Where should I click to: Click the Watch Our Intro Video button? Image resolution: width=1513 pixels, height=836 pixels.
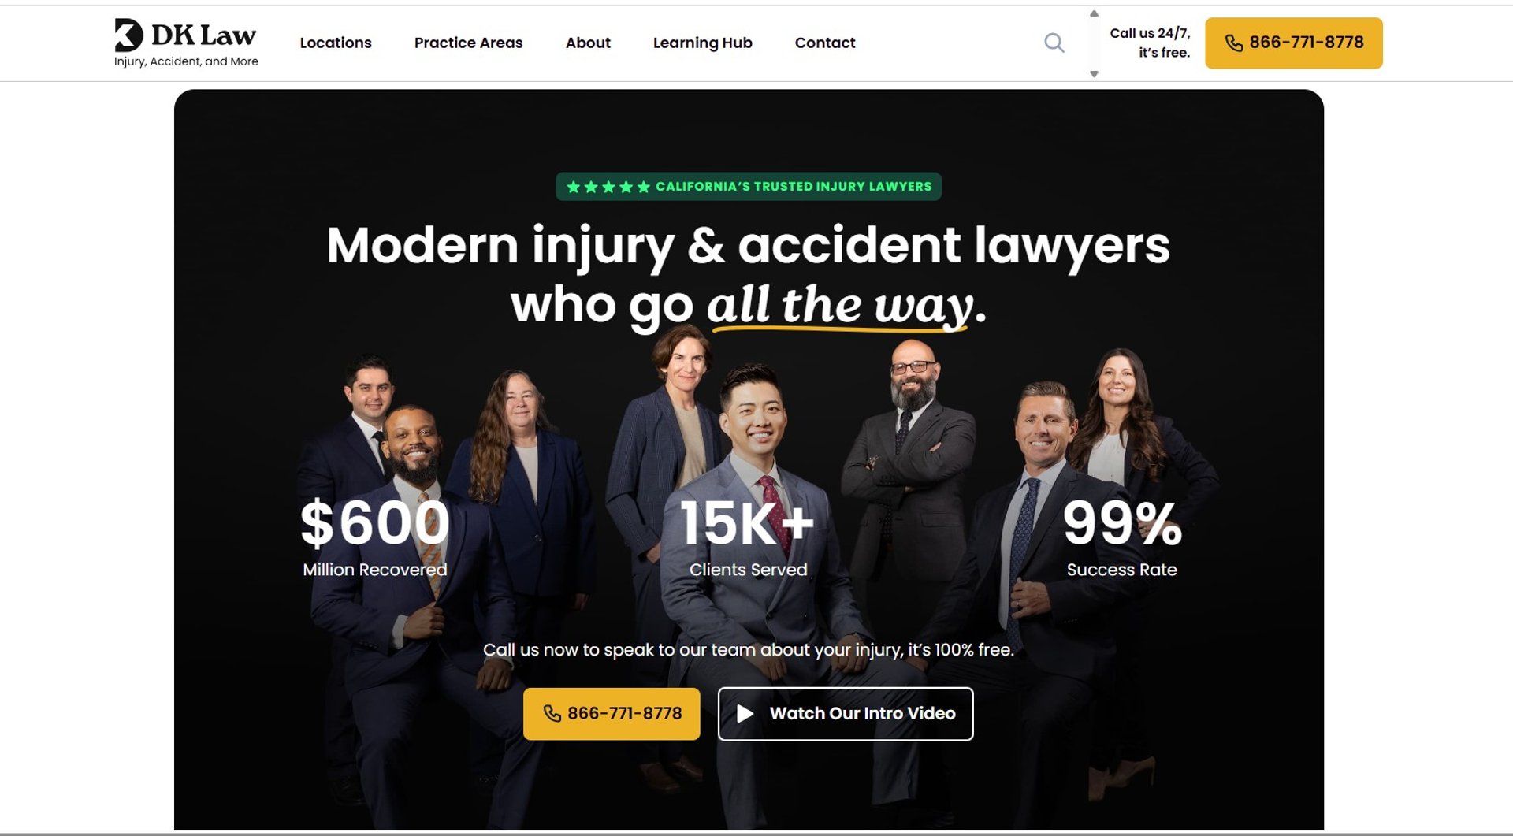click(x=846, y=714)
